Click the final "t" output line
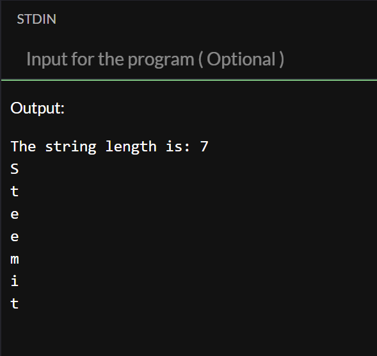 tap(15, 303)
